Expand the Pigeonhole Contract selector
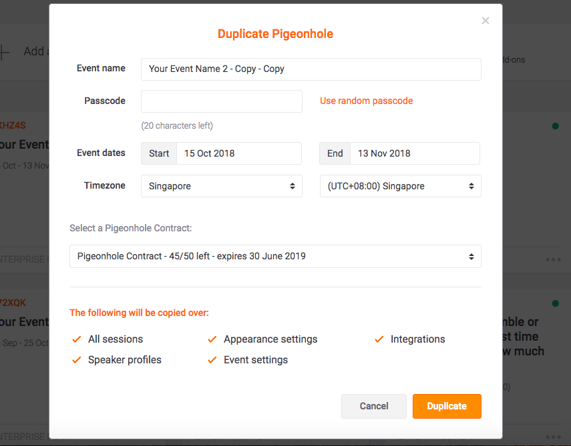Image resolution: width=571 pixels, height=446 pixels. tap(275, 256)
